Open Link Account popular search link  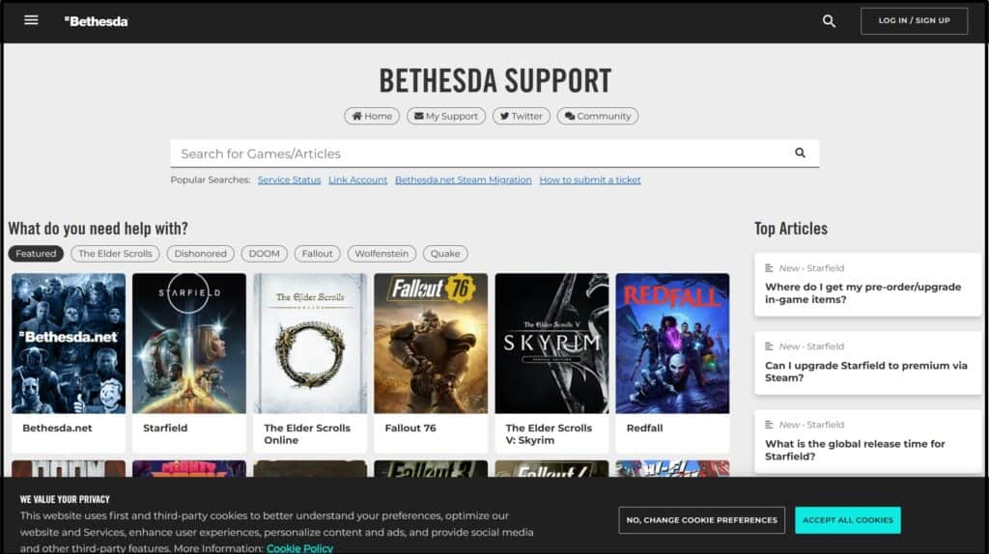[357, 180]
